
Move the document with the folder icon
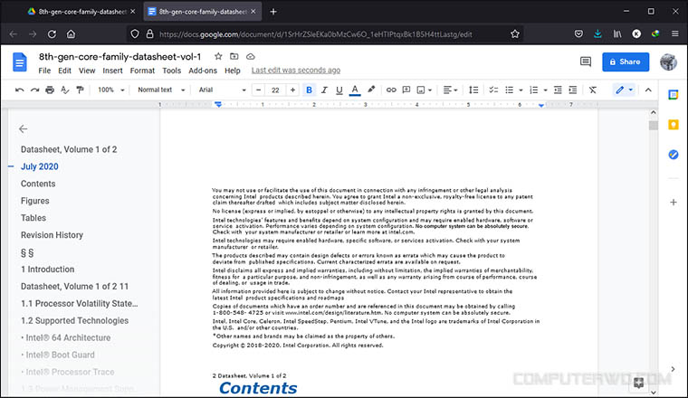click(234, 56)
